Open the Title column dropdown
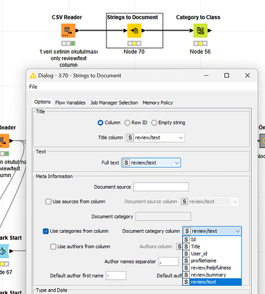 (155, 138)
